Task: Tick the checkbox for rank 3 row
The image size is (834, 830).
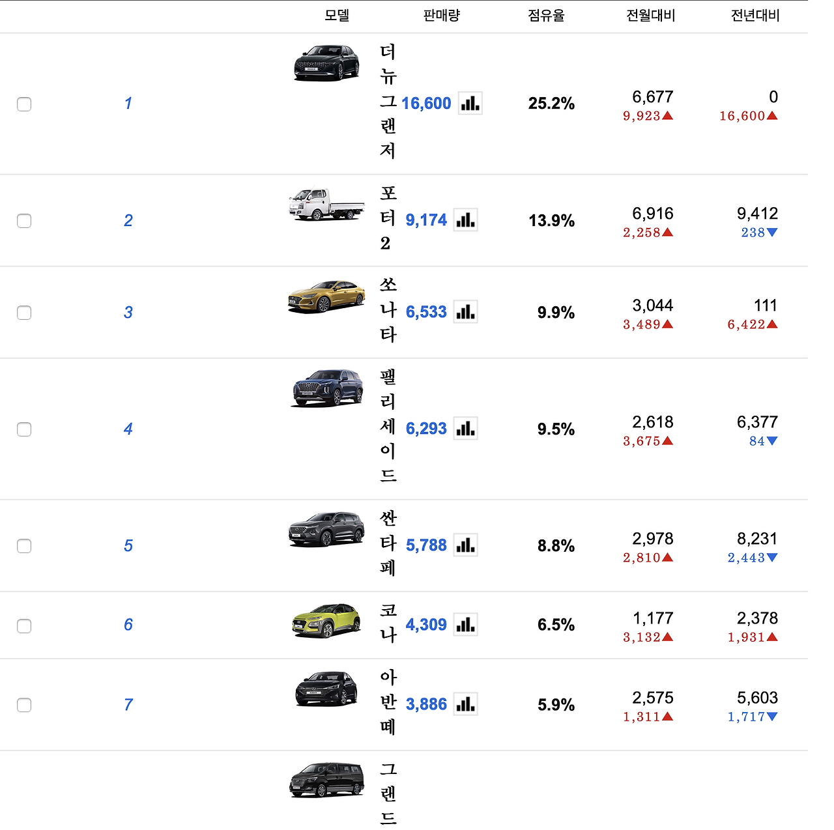Action: pos(24,313)
